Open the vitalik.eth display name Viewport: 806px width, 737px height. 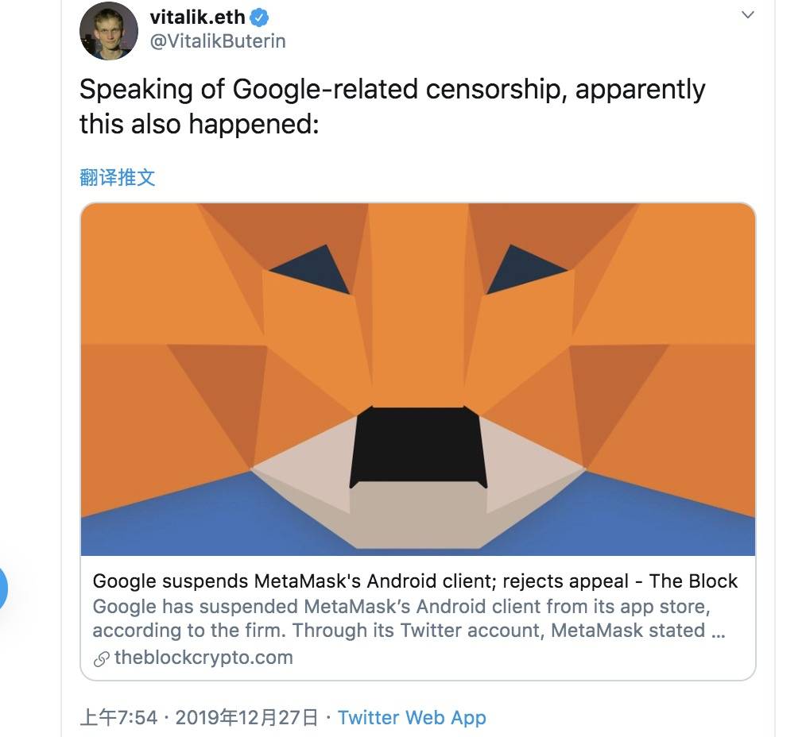pyautogui.click(x=197, y=17)
